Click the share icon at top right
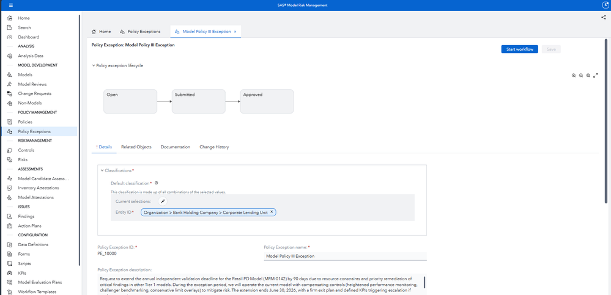This screenshot has width=611, height=295. [603, 17]
